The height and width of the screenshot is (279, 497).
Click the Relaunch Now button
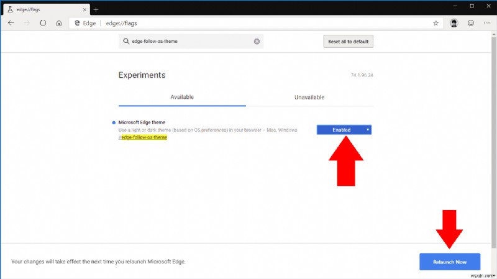pyautogui.click(x=449, y=262)
